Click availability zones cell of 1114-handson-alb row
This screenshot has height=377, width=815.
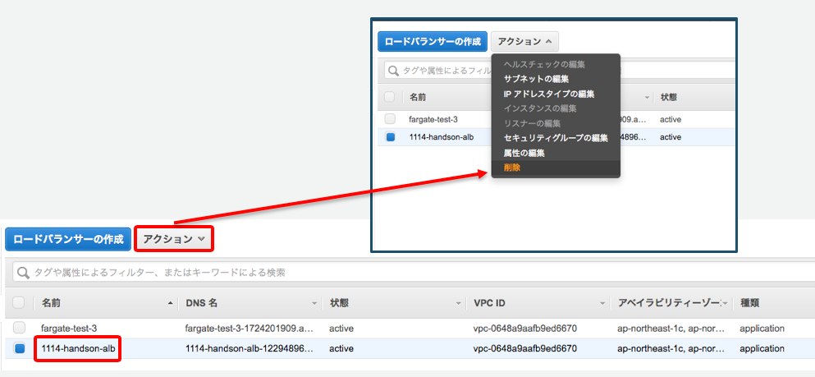670,348
